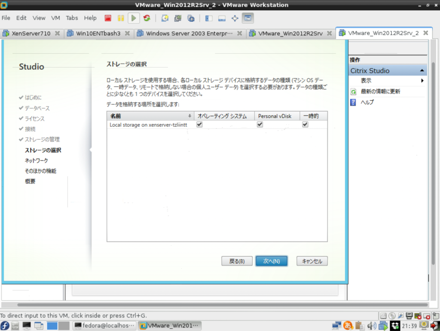The image size is (440, 331).
Task: Switch to the VMware_Win2012R2Srv tab
Action: pyautogui.click(x=290, y=34)
